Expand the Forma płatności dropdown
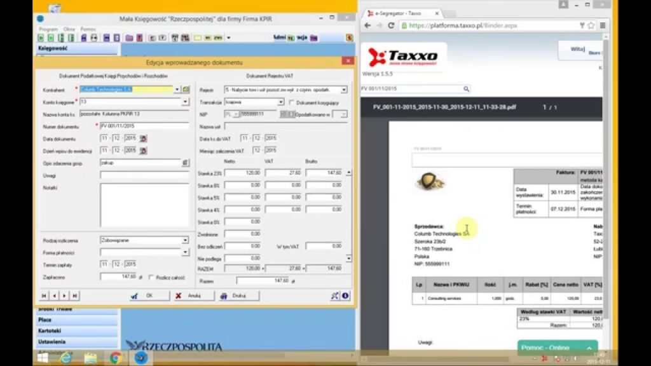651x366 pixels. (x=185, y=252)
